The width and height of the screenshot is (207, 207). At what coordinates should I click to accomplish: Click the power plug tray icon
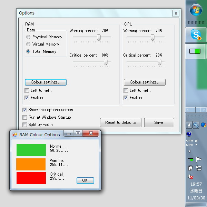pos(190,168)
